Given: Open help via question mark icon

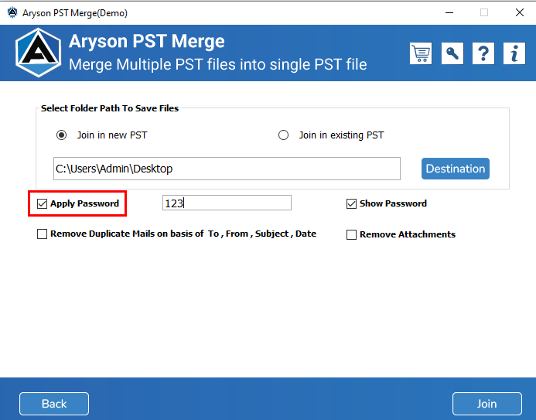Looking at the screenshot, I should pyautogui.click(x=483, y=53).
